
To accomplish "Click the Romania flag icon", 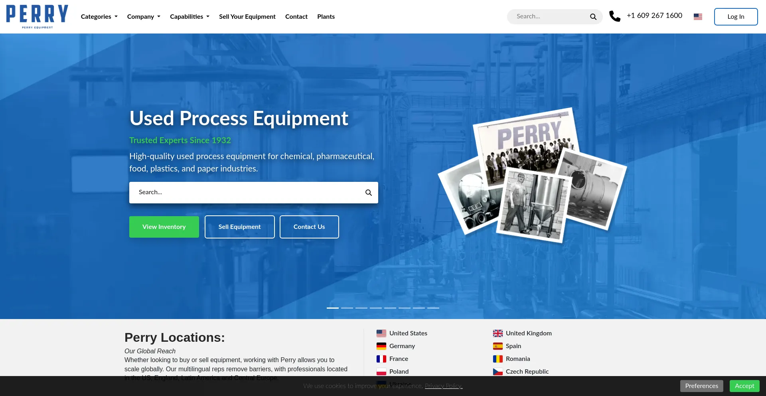I will [498, 359].
